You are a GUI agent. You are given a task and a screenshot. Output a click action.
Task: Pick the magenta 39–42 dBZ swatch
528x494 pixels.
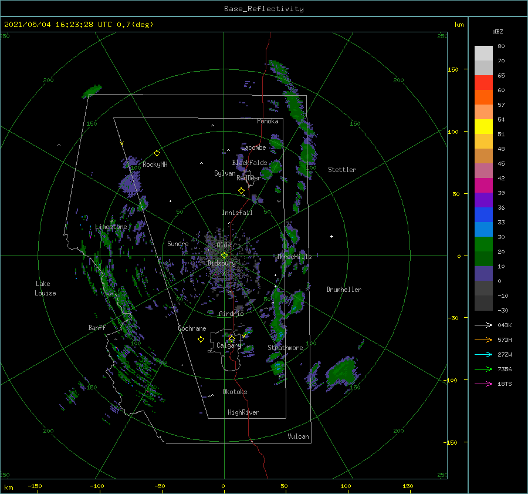483,186
